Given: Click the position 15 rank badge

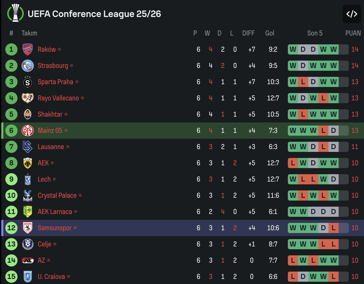Looking at the screenshot, I should click(11, 277).
